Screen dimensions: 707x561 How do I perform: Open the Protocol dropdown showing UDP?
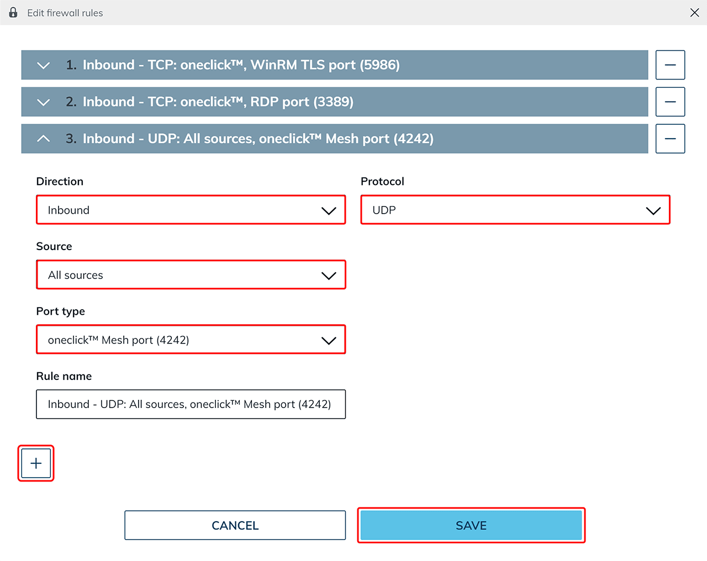point(515,210)
